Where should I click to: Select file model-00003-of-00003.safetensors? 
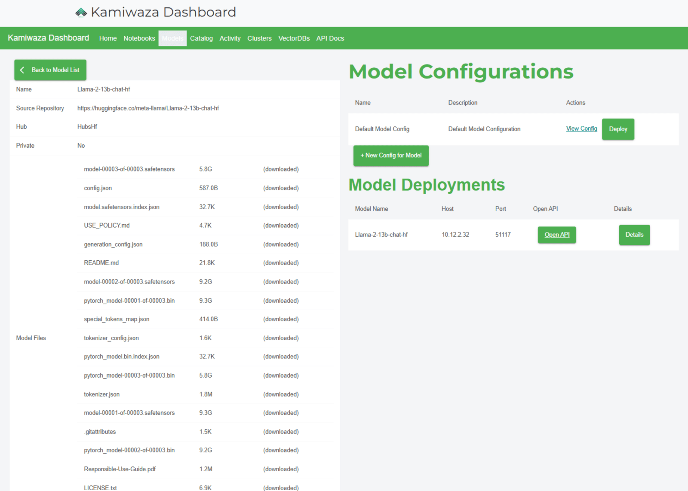(129, 169)
